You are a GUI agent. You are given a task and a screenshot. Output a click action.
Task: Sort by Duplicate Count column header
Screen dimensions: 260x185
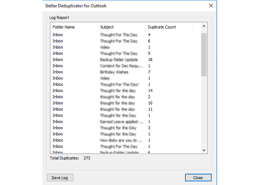pos(169,27)
